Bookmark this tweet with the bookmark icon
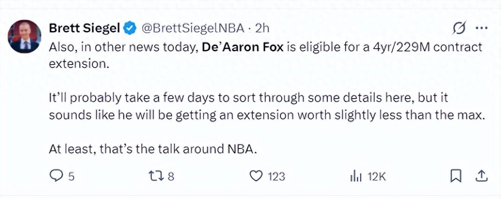The width and height of the screenshot is (501, 198). click(456, 176)
